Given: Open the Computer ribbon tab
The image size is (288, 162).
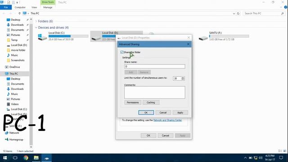Looking at the screenshot, I should click(20, 7).
